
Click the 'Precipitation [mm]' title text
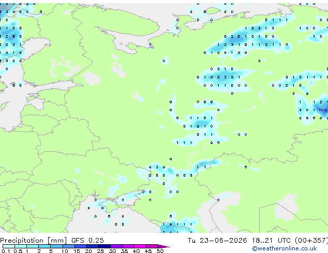[x=34, y=241]
